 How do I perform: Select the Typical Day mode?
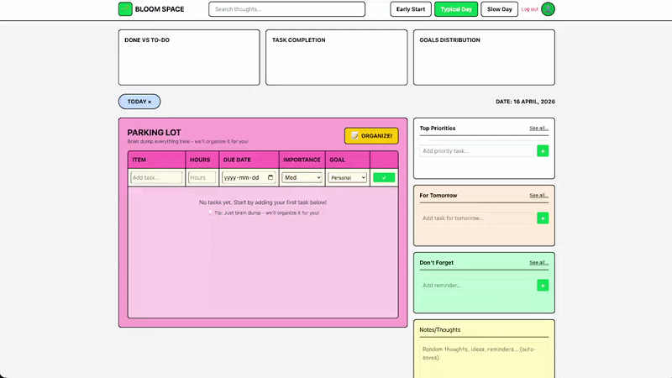[456, 9]
